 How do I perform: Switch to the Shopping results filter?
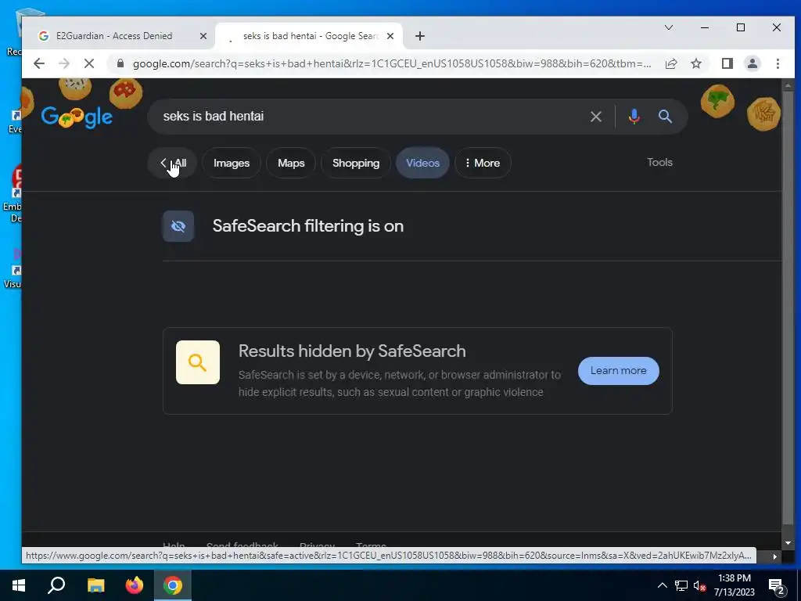click(x=356, y=163)
